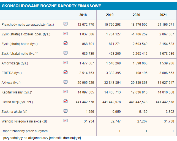Screen dimensions: 177x141
Task: Select the 2019 column header
Action: click(x=110, y=15)
